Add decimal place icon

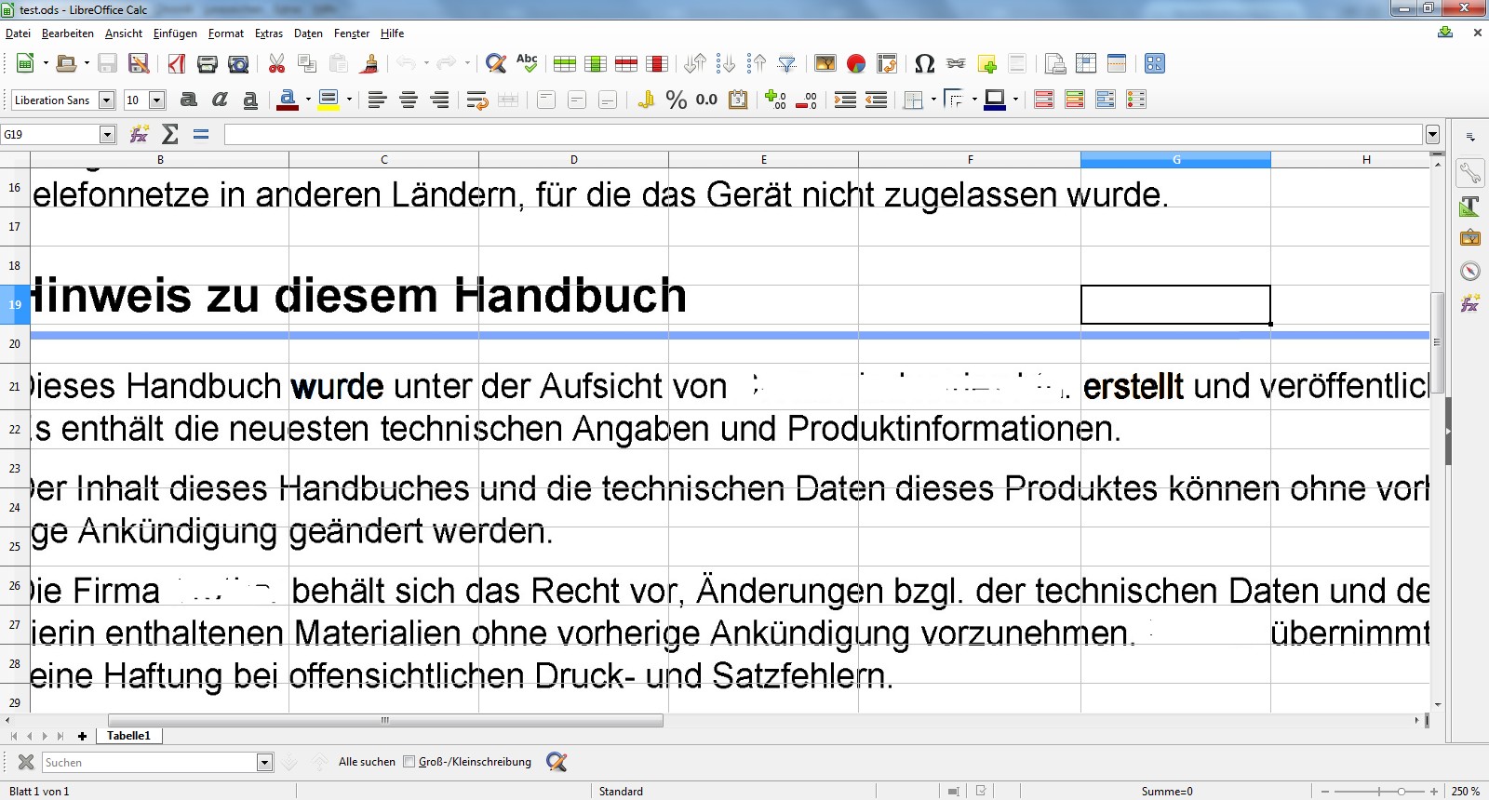[x=776, y=100]
